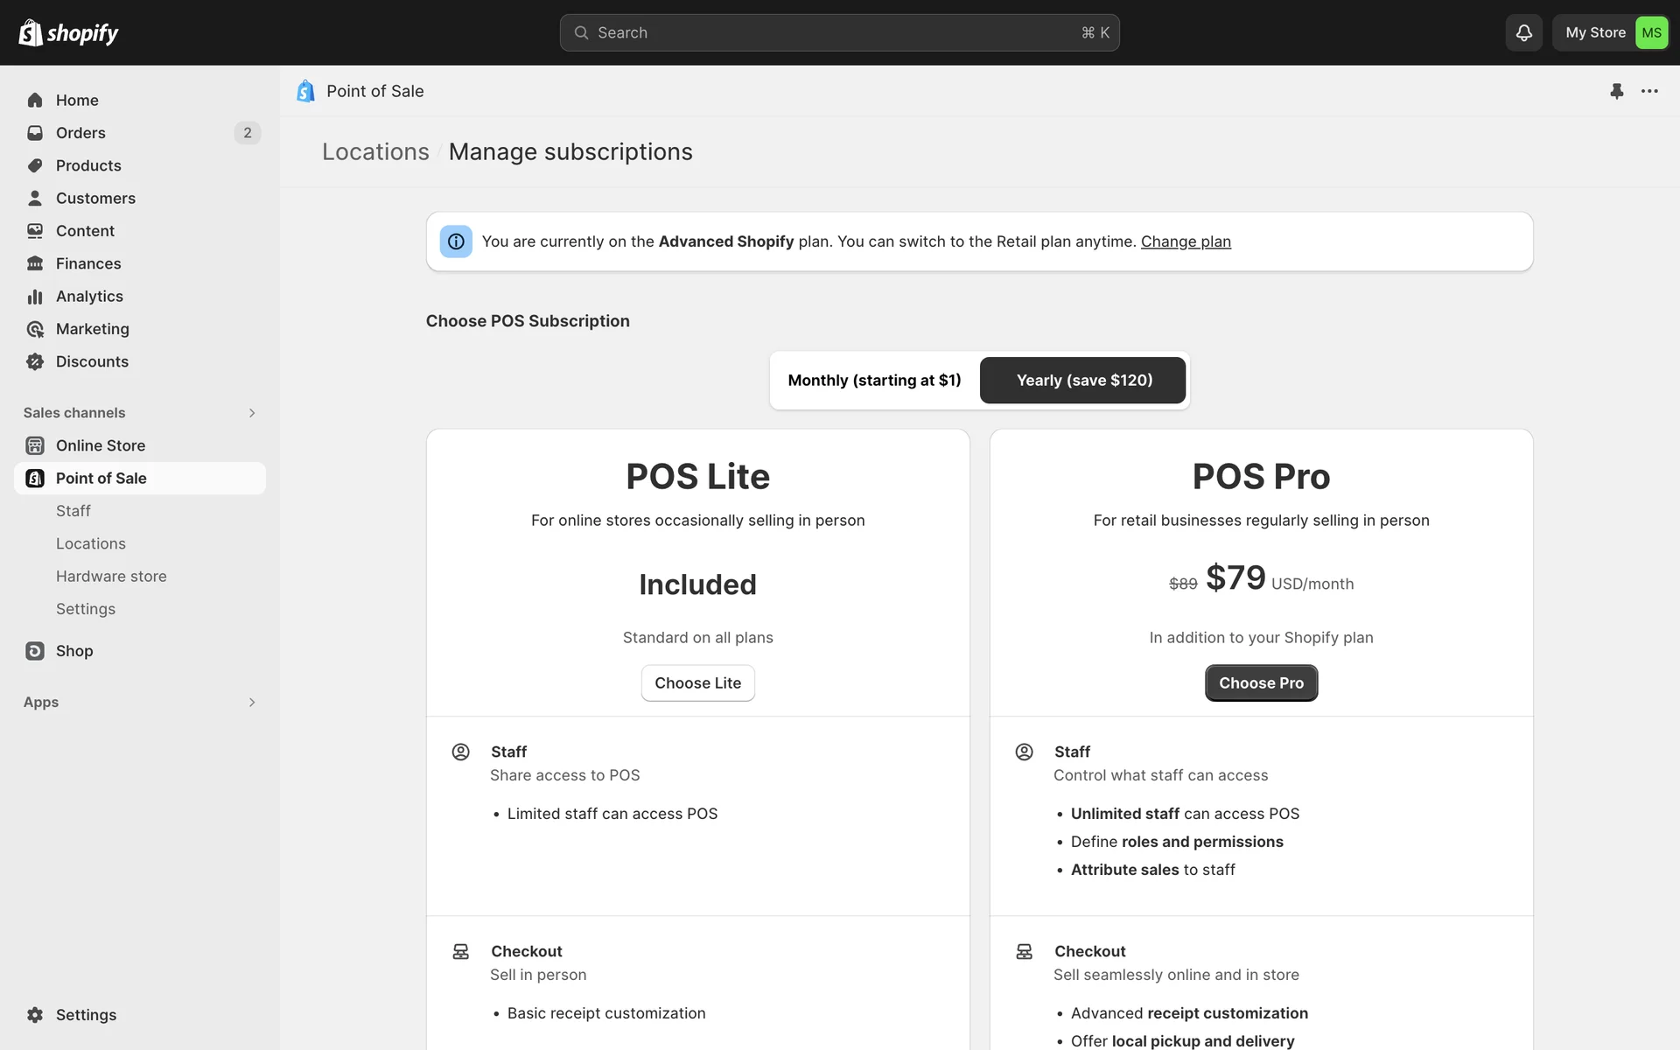Click the Marketing target icon
1680x1050 pixels.
tap(35, 329)
